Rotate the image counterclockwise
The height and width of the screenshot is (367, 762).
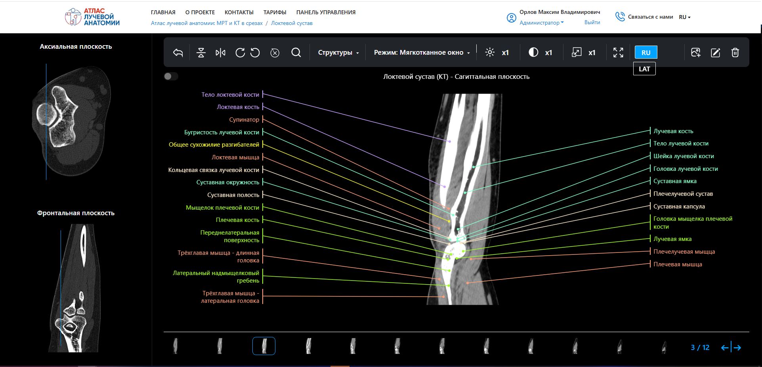click(255, 53)
